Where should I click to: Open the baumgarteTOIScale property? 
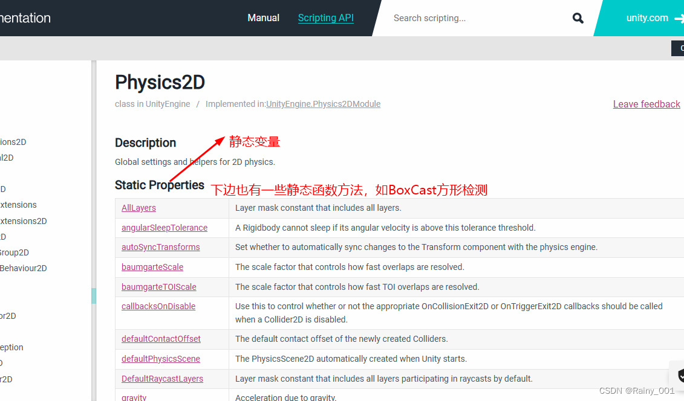(x=159, y=287)
